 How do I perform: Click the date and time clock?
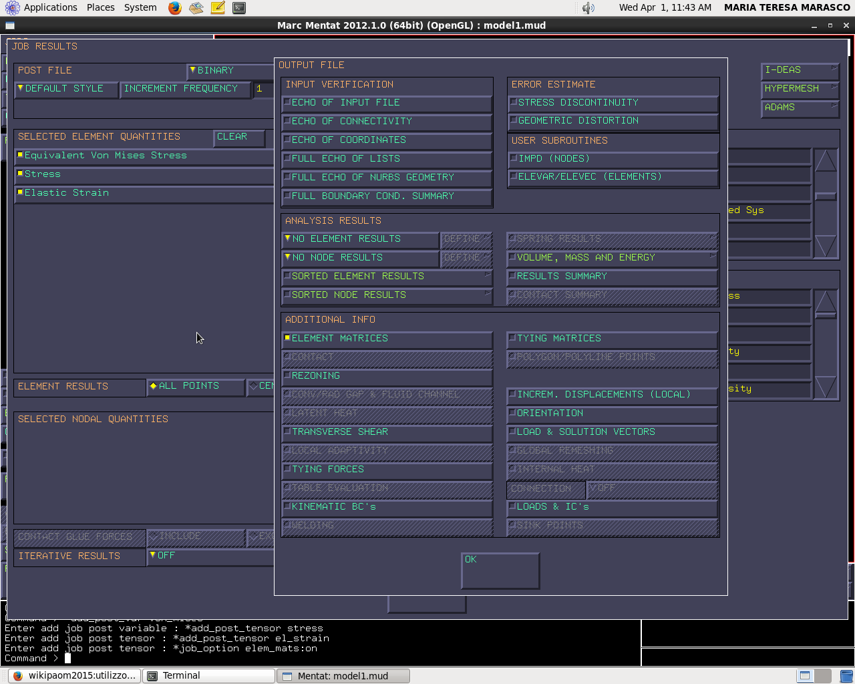pyautogui.click(x=665, y=8)
